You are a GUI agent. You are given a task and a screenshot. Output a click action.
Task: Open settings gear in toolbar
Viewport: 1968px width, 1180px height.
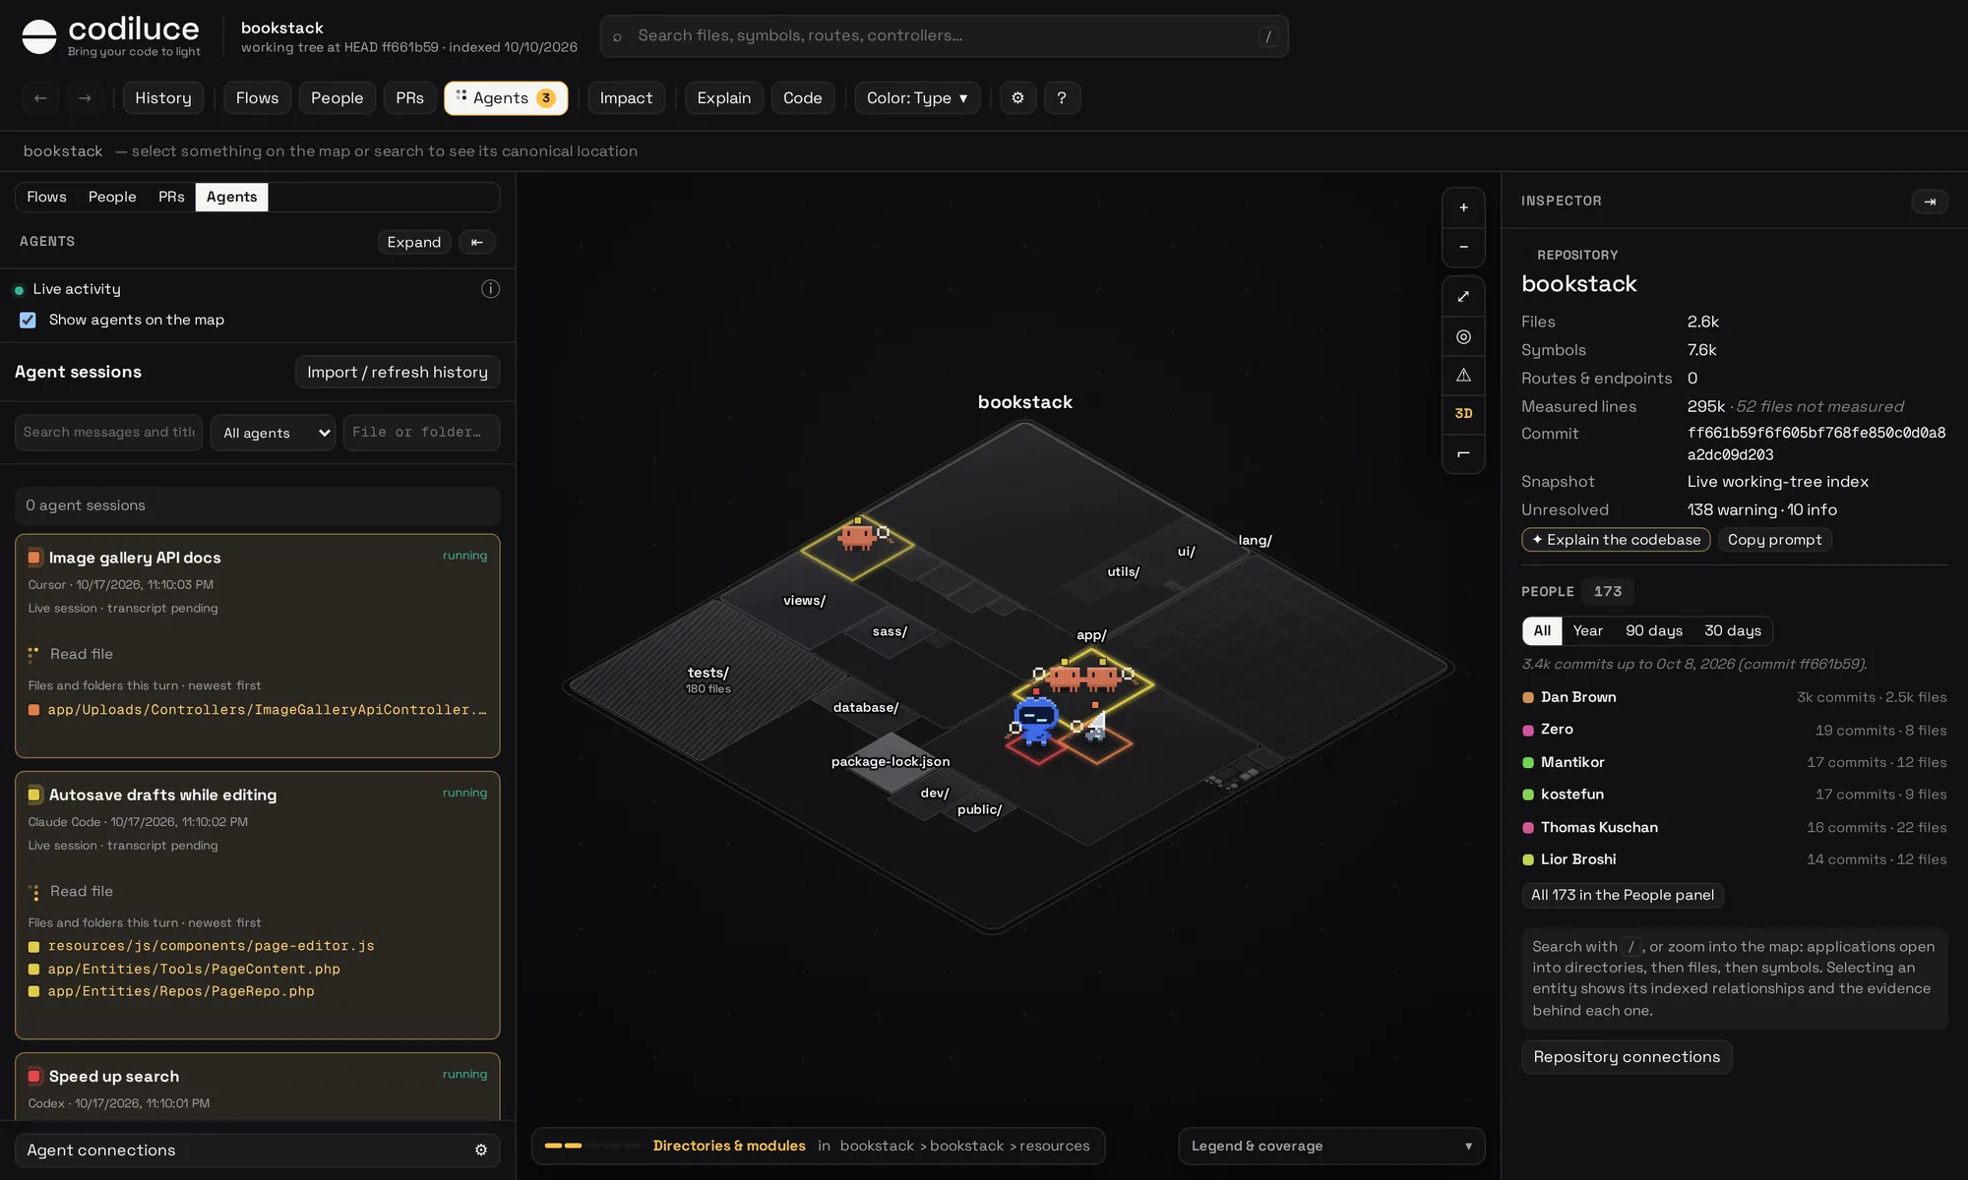(1017, 98)
